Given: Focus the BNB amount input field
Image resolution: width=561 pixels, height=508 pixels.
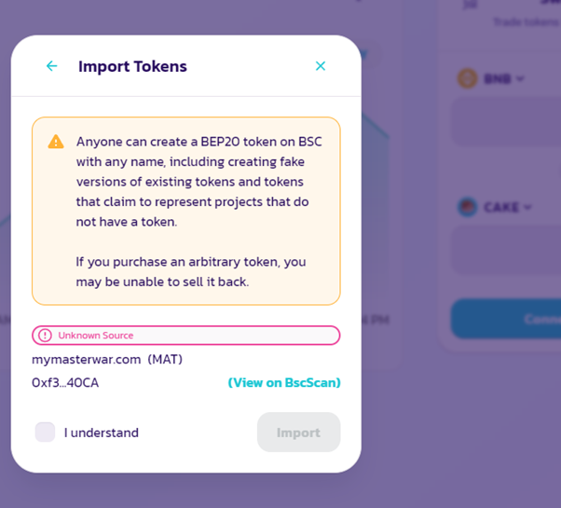Looking at the screenshot, I should point(506,122).
